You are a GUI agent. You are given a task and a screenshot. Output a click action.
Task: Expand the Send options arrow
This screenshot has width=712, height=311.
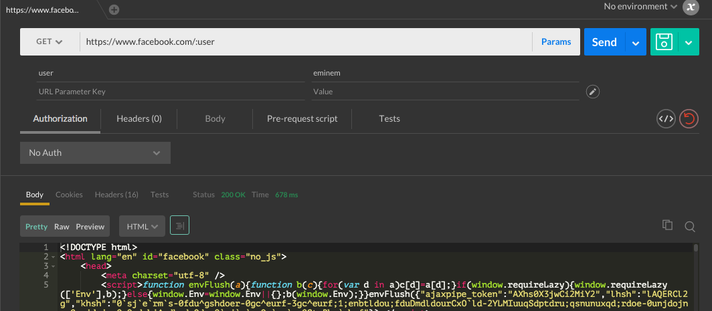[636, 43]
